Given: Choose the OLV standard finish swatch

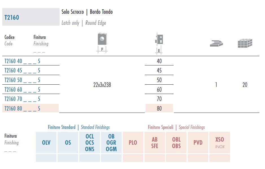Looking at the screenshot, I should 46,142.
